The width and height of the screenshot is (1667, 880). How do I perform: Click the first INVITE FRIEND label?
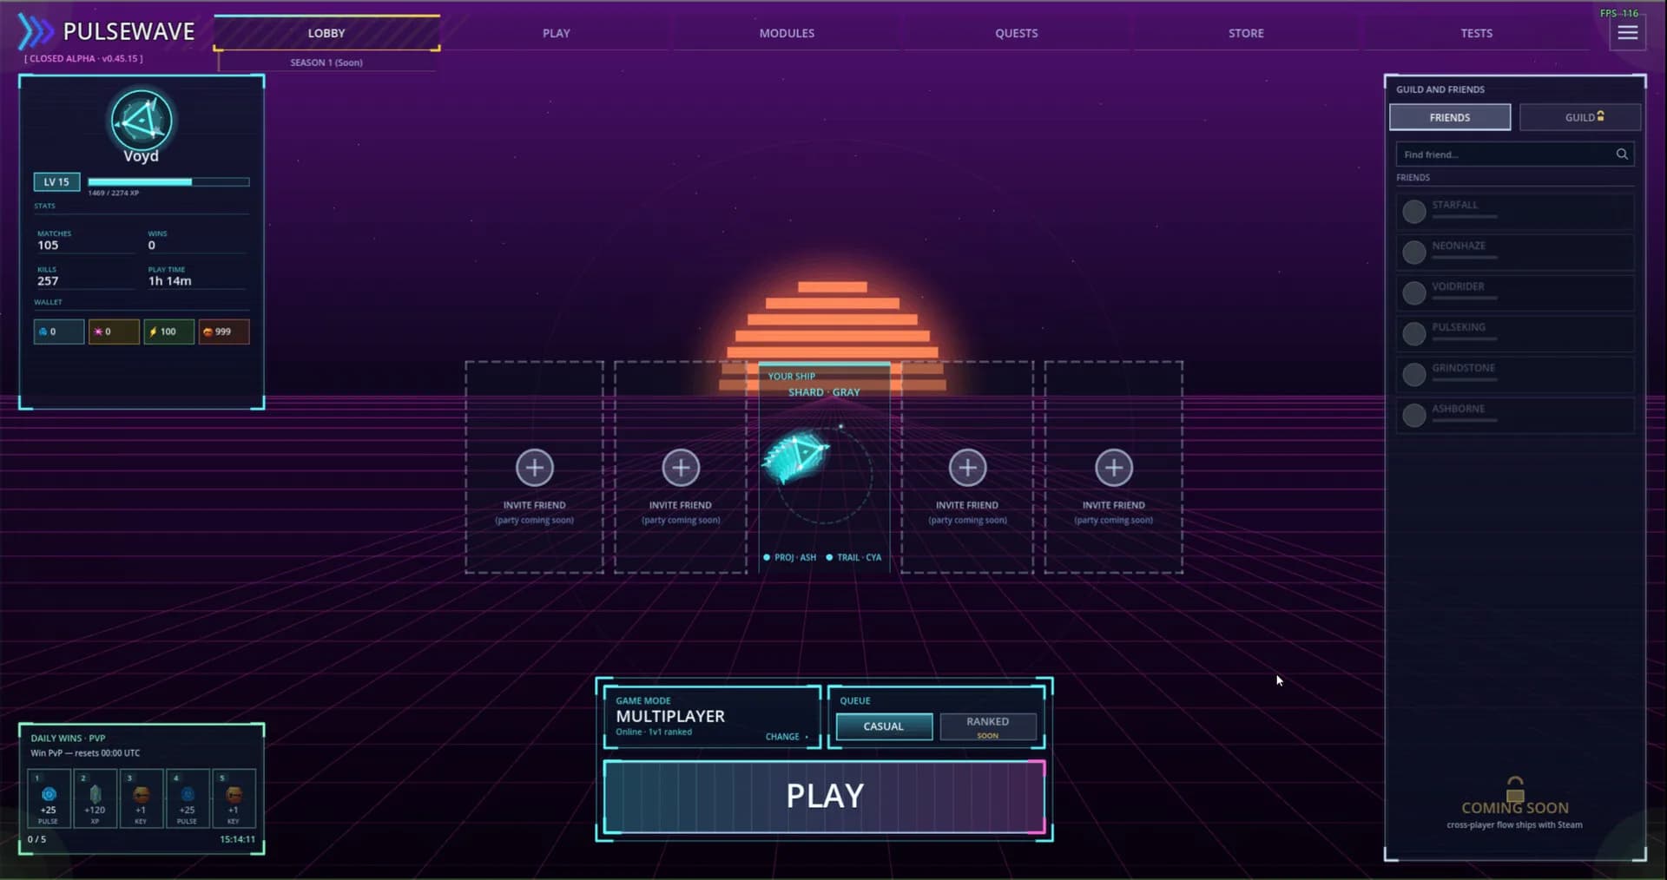(x=535, y=505)
